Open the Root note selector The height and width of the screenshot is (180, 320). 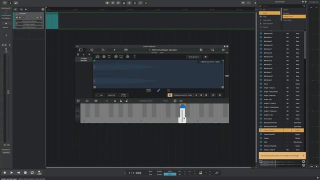(111, 95)
